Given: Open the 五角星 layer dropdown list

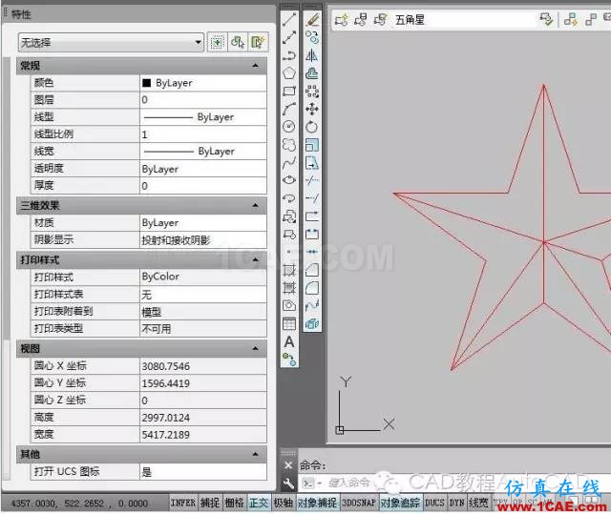Looking at the screenshot, I should pyautogui.click(x=546, y=18).
